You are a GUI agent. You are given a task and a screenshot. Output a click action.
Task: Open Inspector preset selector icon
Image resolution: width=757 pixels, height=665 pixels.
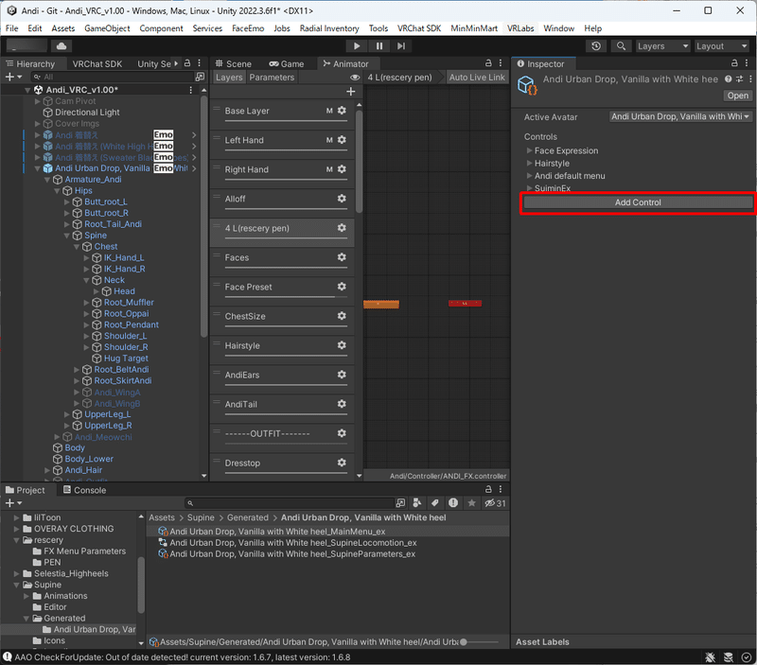(x=739, y=79)
